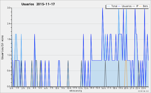151x93 pixels.
Task: Click the orange Bots legend line
Action: tap(140, 6)
